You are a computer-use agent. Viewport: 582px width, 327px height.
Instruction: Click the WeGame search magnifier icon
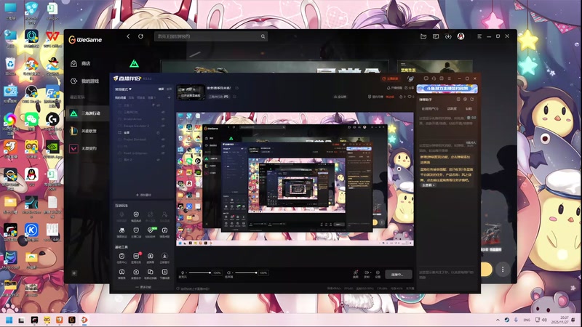coord(263,36)
